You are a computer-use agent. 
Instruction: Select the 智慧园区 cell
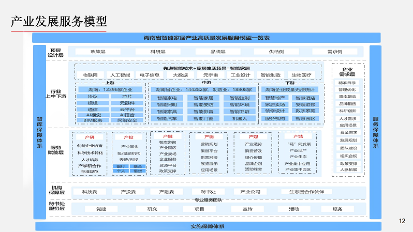(x=305, y=119)
